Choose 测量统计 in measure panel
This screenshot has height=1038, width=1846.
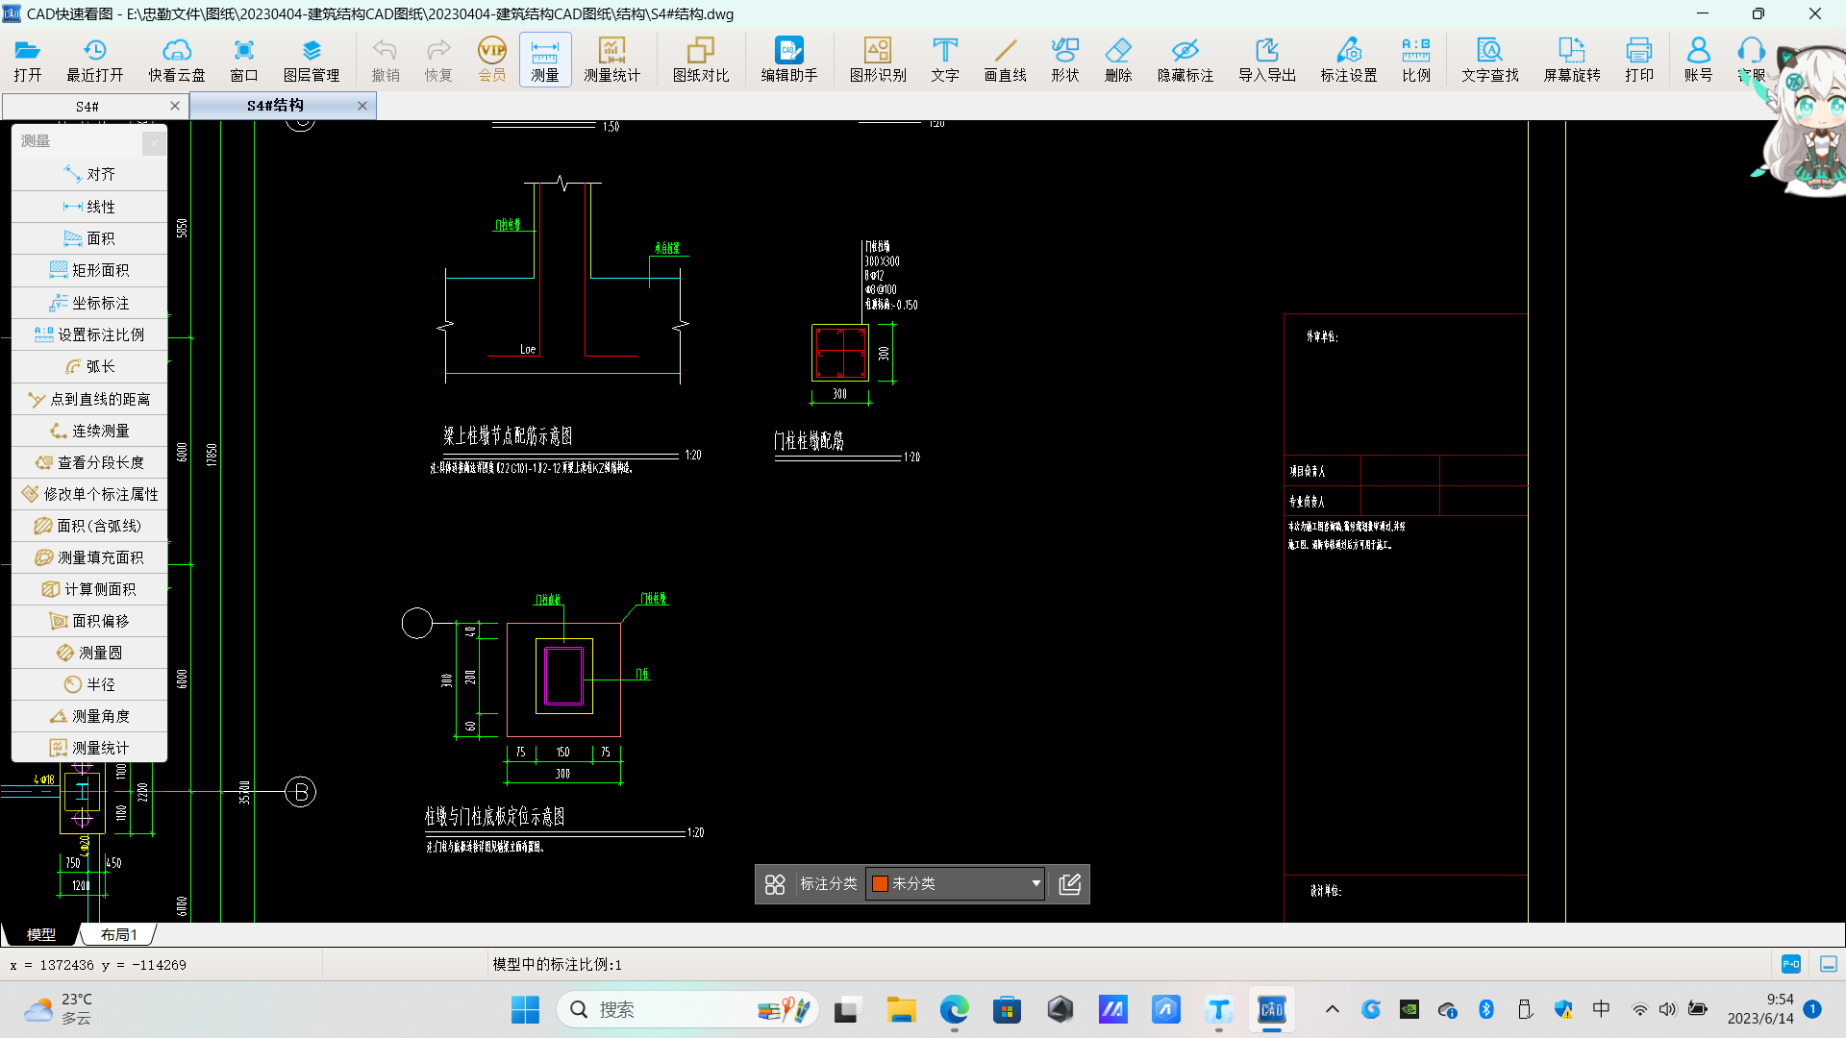click(x=89, y=748)
